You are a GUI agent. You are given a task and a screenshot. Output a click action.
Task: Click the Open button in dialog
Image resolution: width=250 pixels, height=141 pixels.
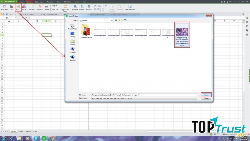[206, 94]
